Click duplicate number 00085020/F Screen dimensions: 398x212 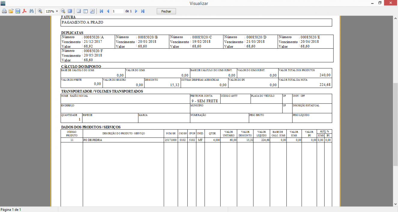(x=93, y=51)
